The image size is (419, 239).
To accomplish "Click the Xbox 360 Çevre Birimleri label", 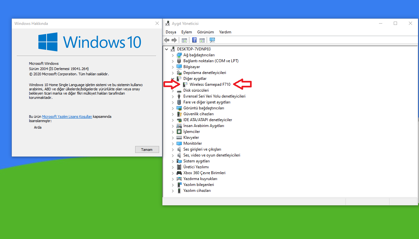I will [x=204, y=173].
